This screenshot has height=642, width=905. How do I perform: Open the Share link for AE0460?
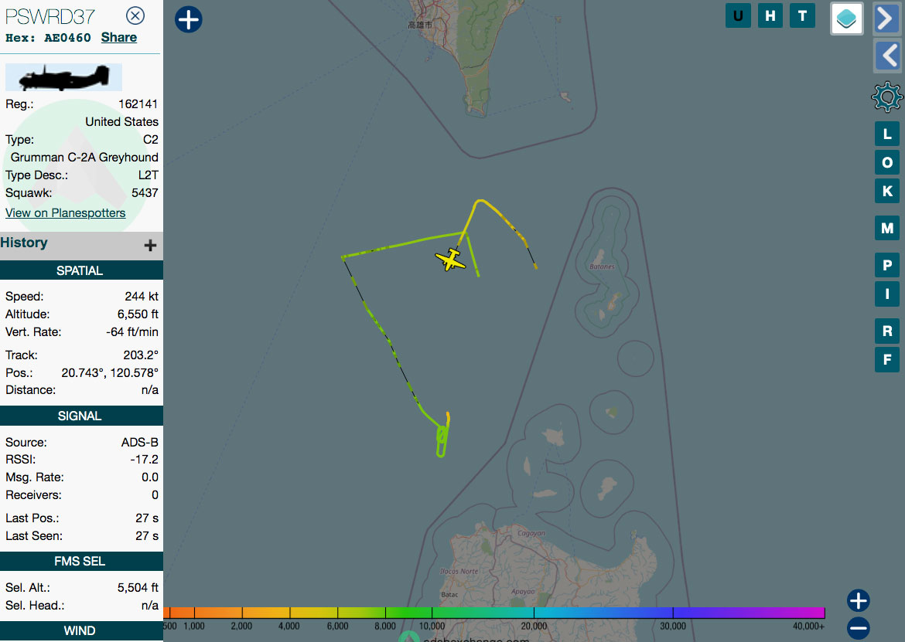[119, 37]
